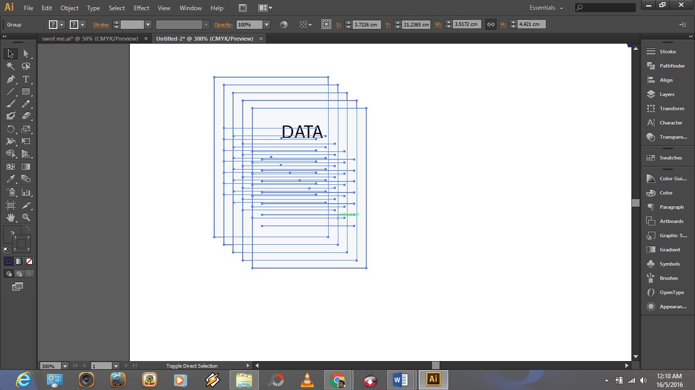Open the fill color dropdown
Screen dimensions: 695x390
click(62, 24)
